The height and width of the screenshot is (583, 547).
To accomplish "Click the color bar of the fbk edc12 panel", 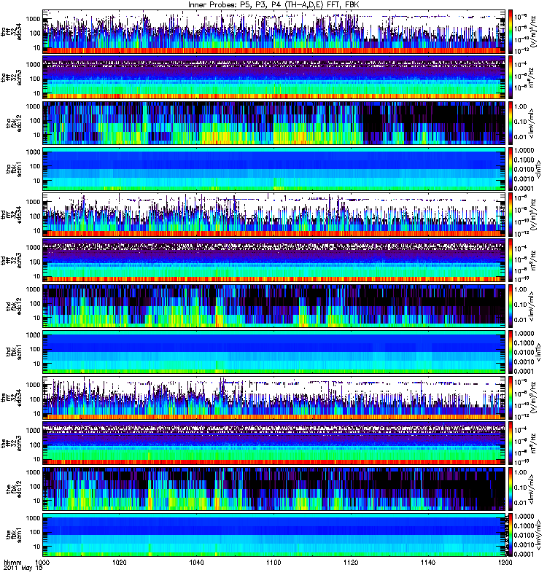I will pos(511,489).
